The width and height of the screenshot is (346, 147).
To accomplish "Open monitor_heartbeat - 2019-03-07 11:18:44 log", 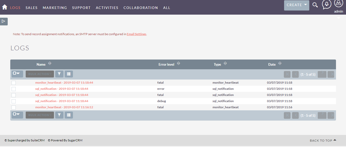I will (x=64, y=83).
